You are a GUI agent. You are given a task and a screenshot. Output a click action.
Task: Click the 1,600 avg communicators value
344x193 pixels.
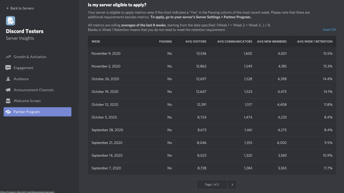coord(248,53)
